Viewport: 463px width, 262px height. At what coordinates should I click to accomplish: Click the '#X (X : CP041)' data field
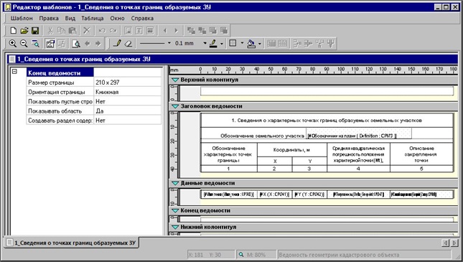point(274,195)
